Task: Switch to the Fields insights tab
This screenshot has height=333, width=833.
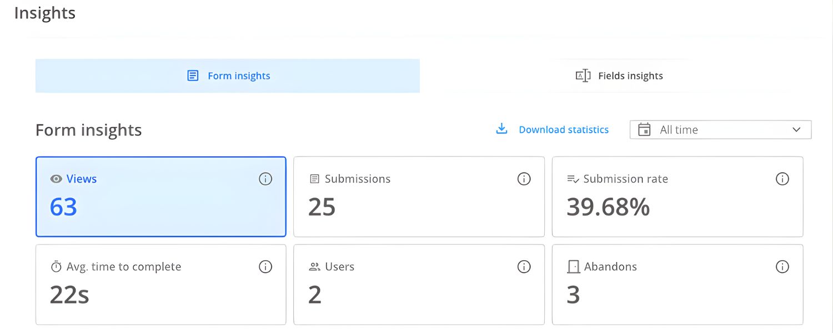Action: click(x=619, y=75)
